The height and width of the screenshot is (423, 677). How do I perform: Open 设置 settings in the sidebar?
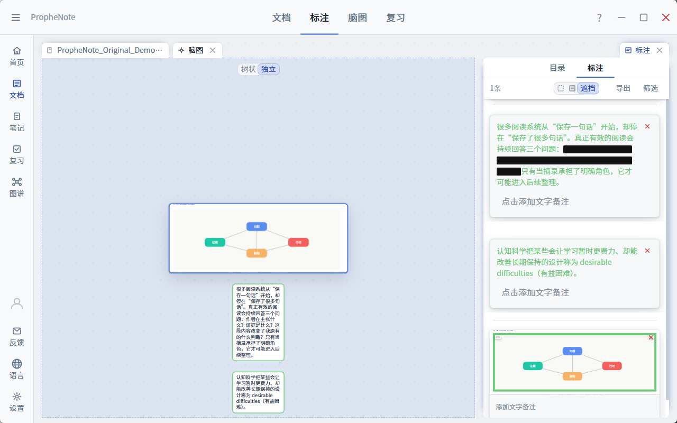pos(17,402)
